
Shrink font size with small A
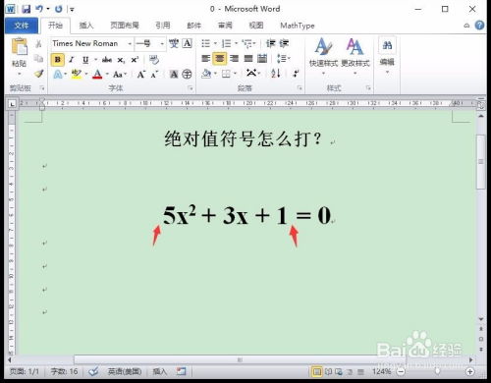154,75
